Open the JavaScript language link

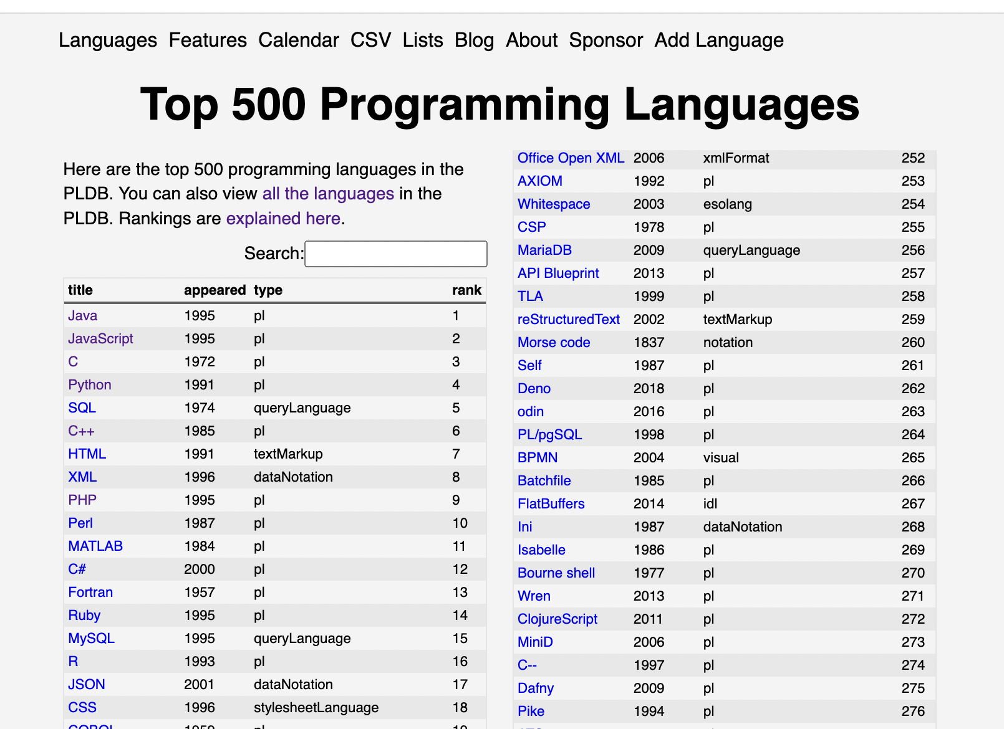[x=100, y=339]
